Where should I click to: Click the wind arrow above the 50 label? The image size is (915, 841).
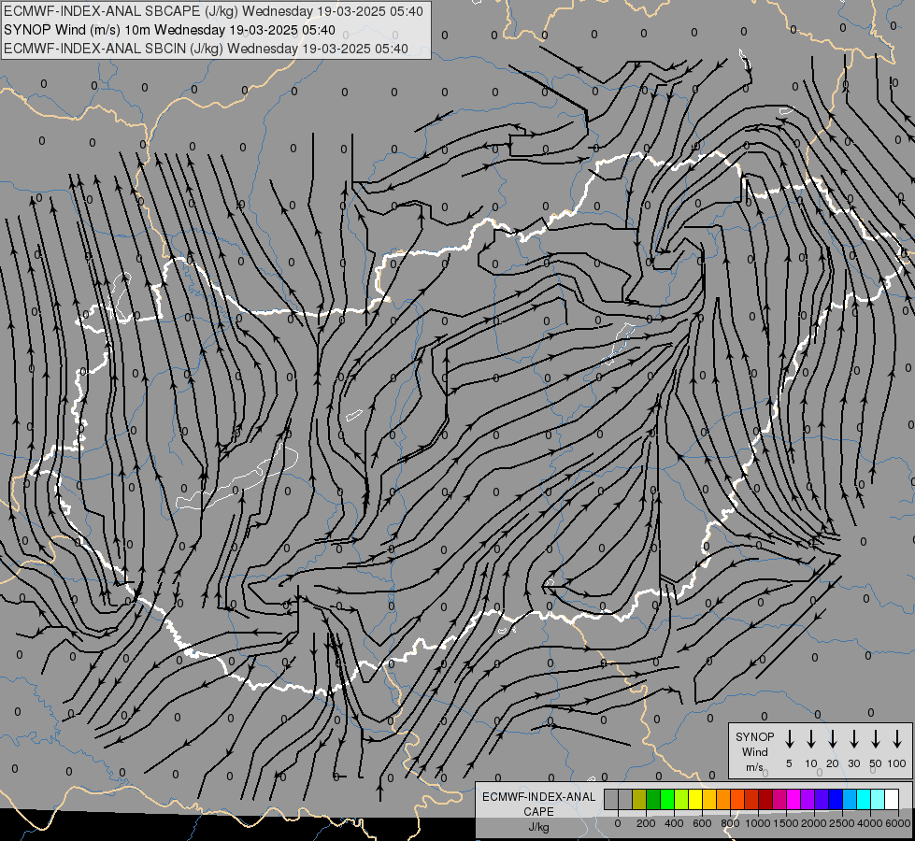pyautogui.click(x=876, y=739)
